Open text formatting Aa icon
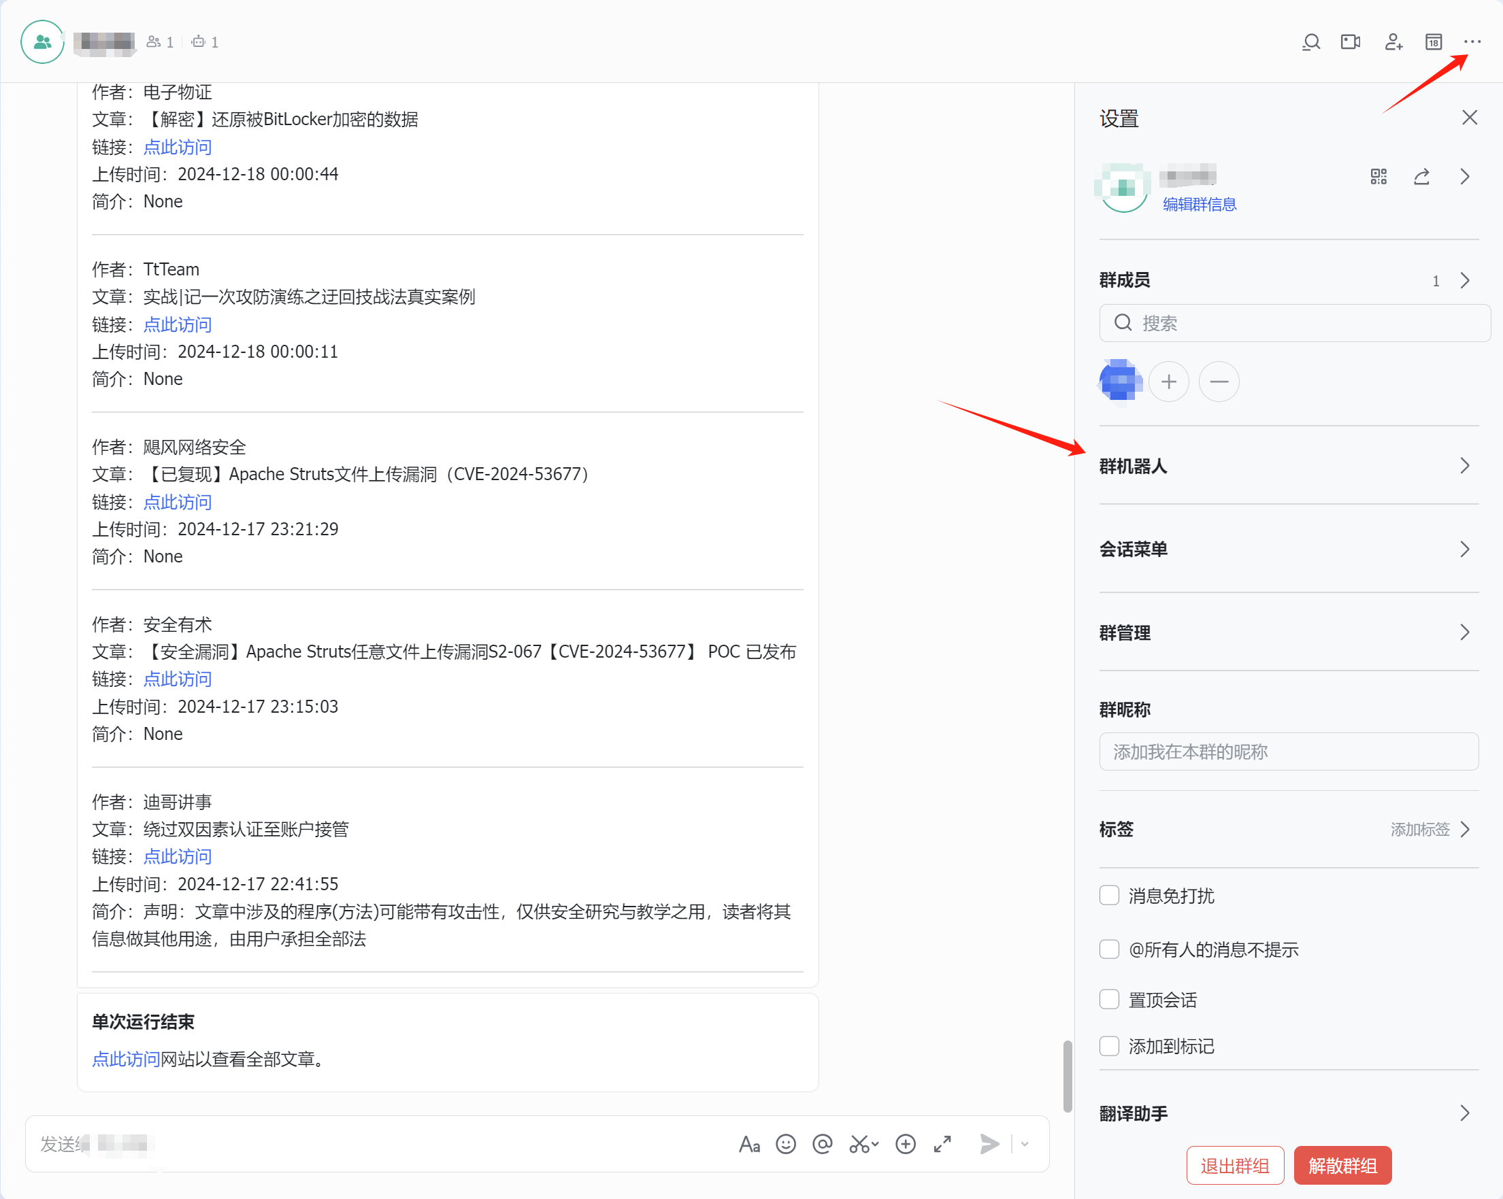Image resolution: width=1503 pixels, height=1199 pixels. pyautogui.click(x=749, y=1144)
